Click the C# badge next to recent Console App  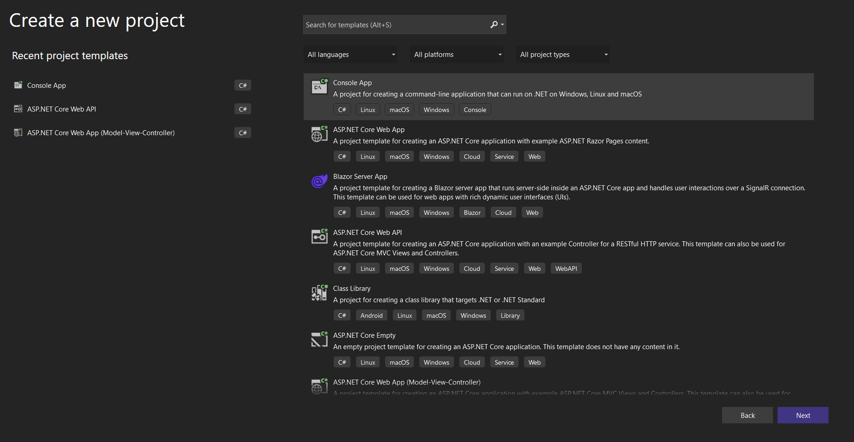tap(243, 85)
